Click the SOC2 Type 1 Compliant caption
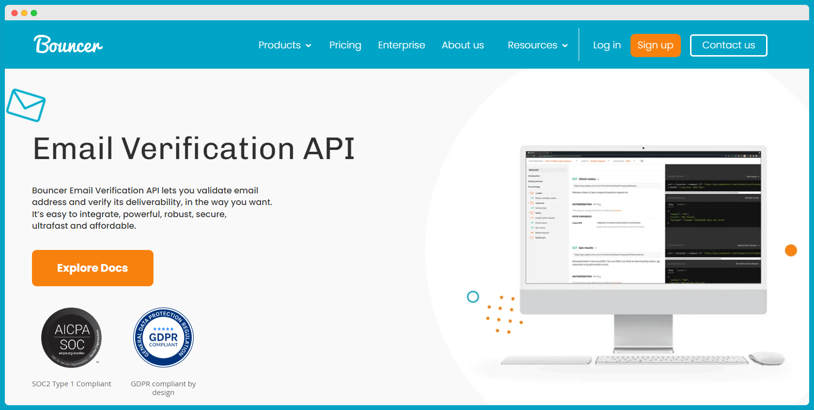Screen dimensions: 814x410 point(72,384)
